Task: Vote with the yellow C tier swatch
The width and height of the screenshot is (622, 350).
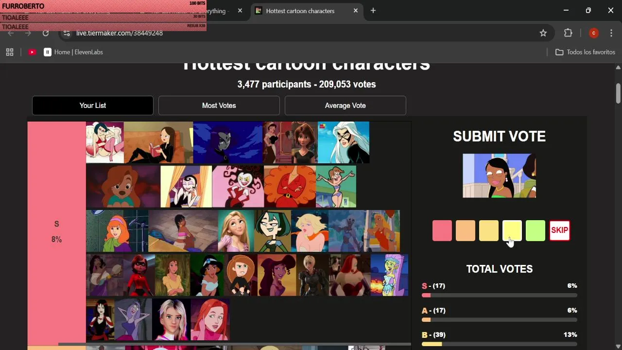Action: (x=512, y=230)
